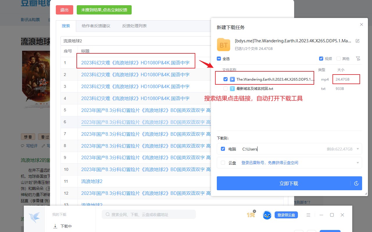Viewport: 372px width, 232px height.
Task: Open the file filter funnel icon
Action: 358,59
